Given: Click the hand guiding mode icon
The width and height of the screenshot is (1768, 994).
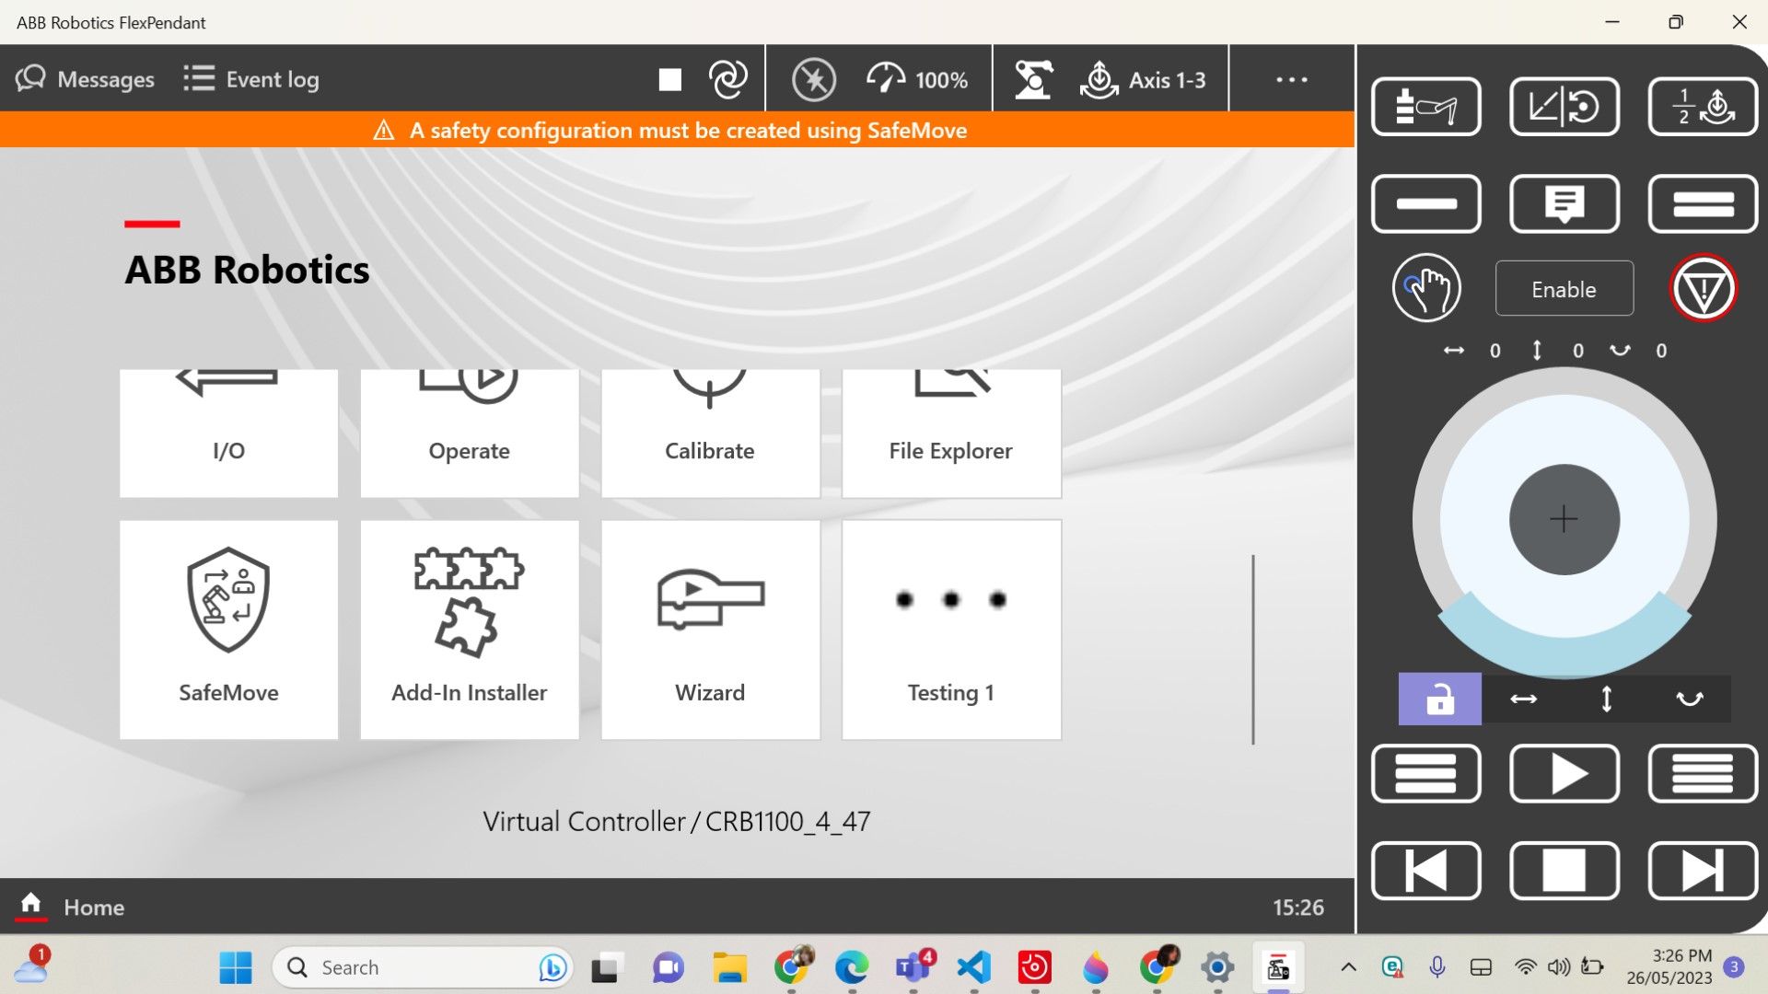Looking at the screenshot, I should pyautogui.click(x=1425, y=289).
